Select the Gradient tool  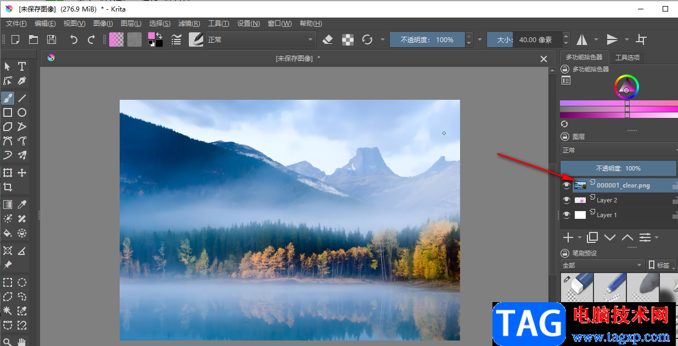[x=8, y=205]
